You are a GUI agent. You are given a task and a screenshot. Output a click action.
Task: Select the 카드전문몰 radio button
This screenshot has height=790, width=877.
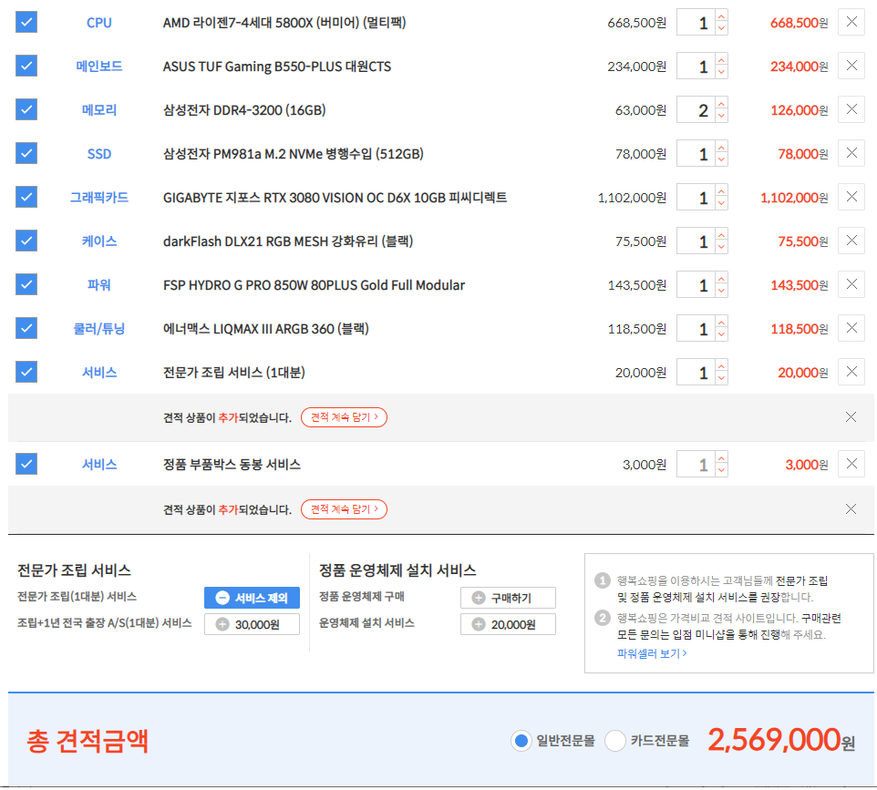(615, 741)
